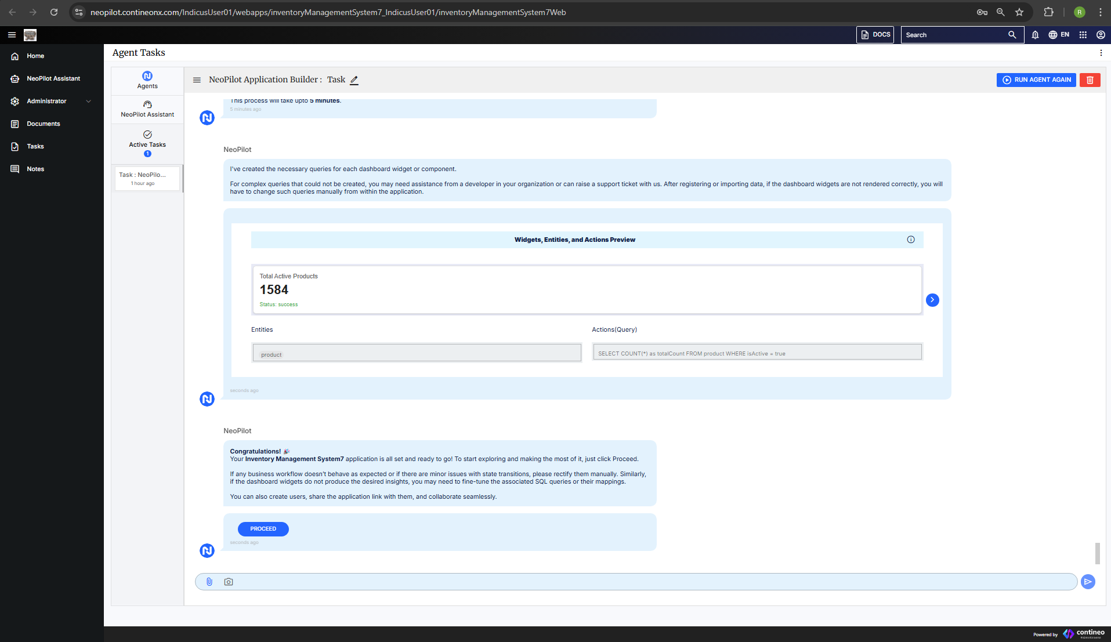1111x642 pixels.
Task: Open site information icon in address bar
Action: click(x=79, y=12)
